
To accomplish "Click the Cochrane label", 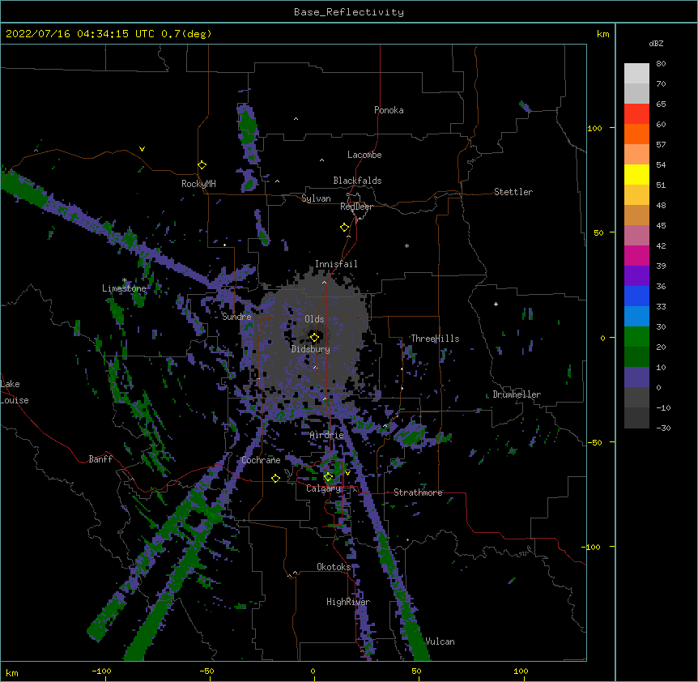I will coord(261,460).
